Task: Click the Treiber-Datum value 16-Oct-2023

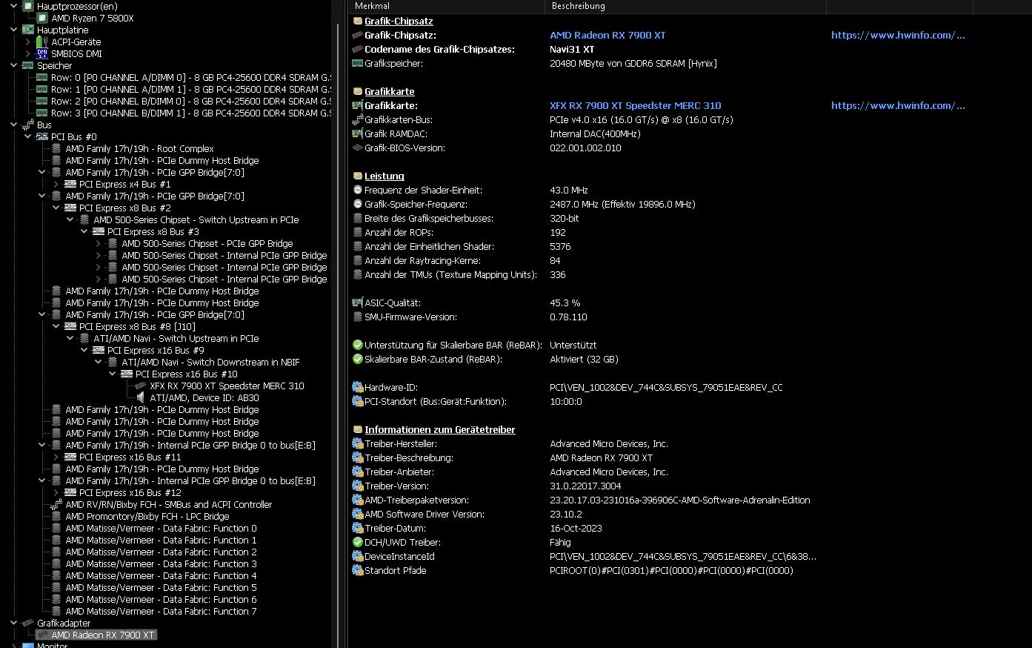Action: [576, 528]
